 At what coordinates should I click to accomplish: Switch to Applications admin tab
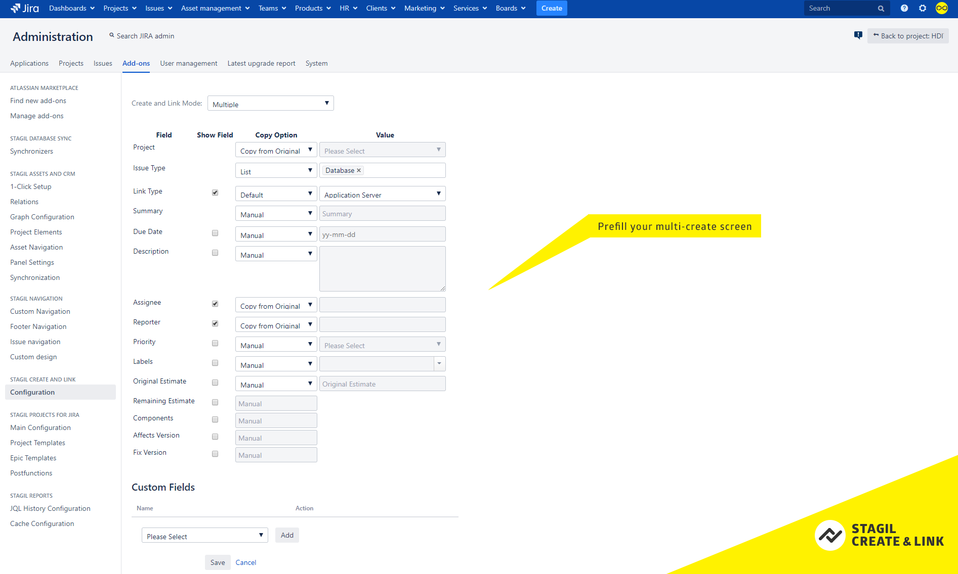coord(29,63)
